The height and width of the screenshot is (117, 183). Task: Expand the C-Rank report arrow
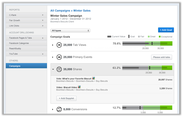[x=43, y=15]
